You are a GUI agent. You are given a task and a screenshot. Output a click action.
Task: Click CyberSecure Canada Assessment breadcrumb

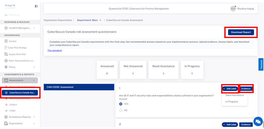click(125, 20)
